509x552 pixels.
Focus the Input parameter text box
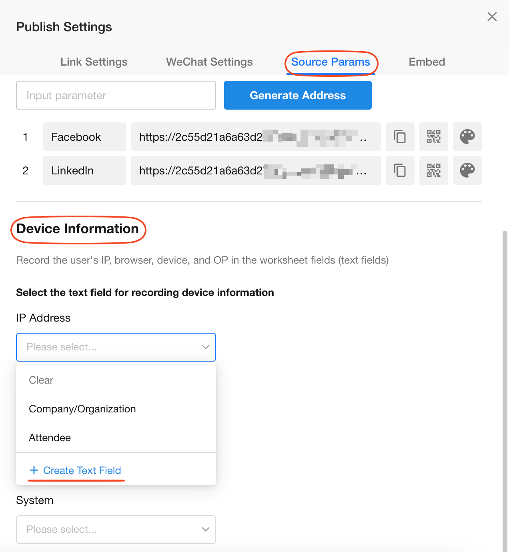[x=116, y=95]
